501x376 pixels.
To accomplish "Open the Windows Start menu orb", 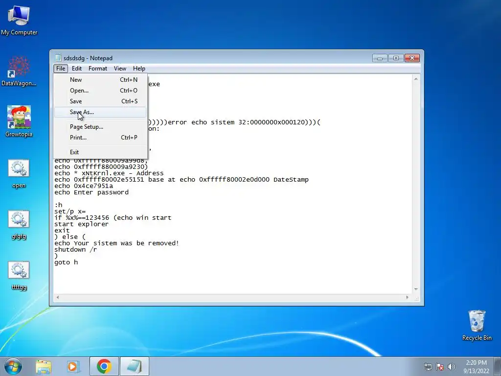I will 13,366.
